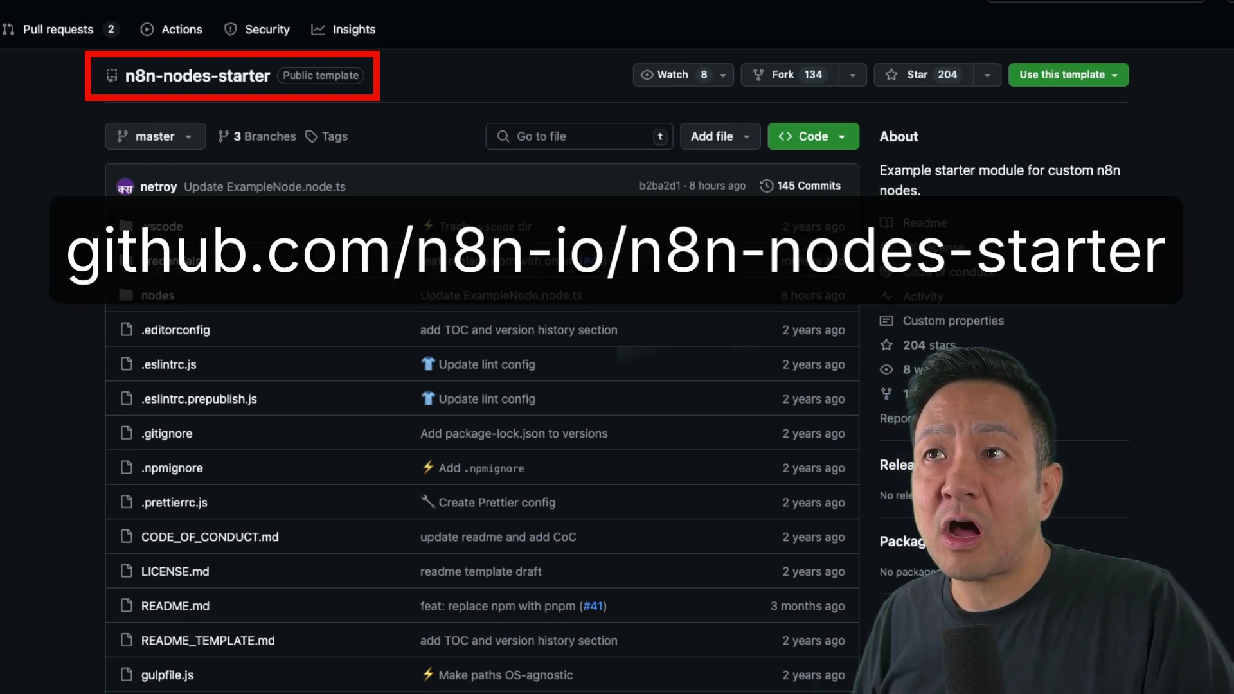
Task: Expand the Watch notifications dropdown arrow
Action: [x=723, y=75]
